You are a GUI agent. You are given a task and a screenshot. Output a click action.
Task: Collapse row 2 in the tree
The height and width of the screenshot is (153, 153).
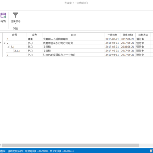pos(4,43)
